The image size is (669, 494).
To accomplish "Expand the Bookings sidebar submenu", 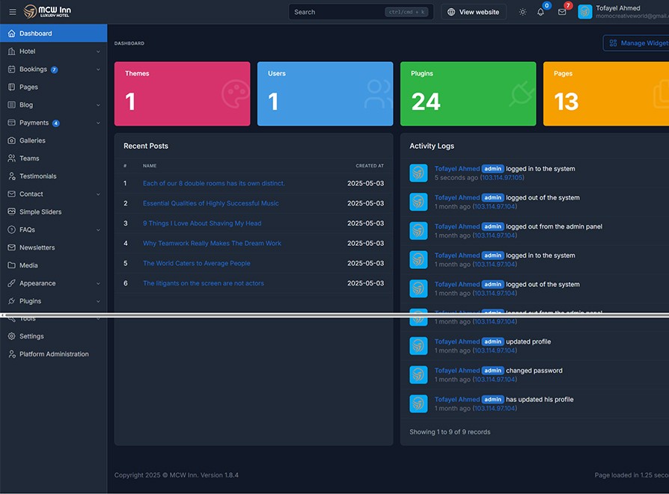I will tap(98, 70).
